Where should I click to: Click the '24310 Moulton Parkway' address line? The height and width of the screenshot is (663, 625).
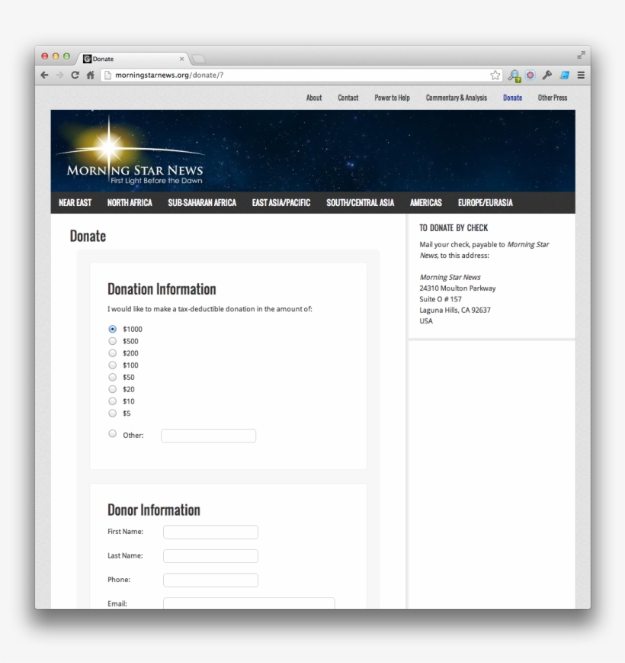coord(457,288)
